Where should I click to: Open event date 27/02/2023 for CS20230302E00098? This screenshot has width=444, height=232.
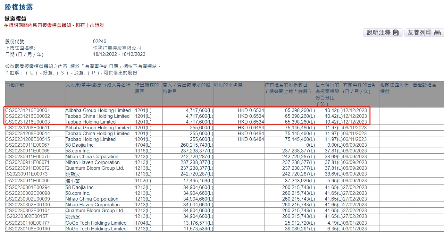pos(355,193)
